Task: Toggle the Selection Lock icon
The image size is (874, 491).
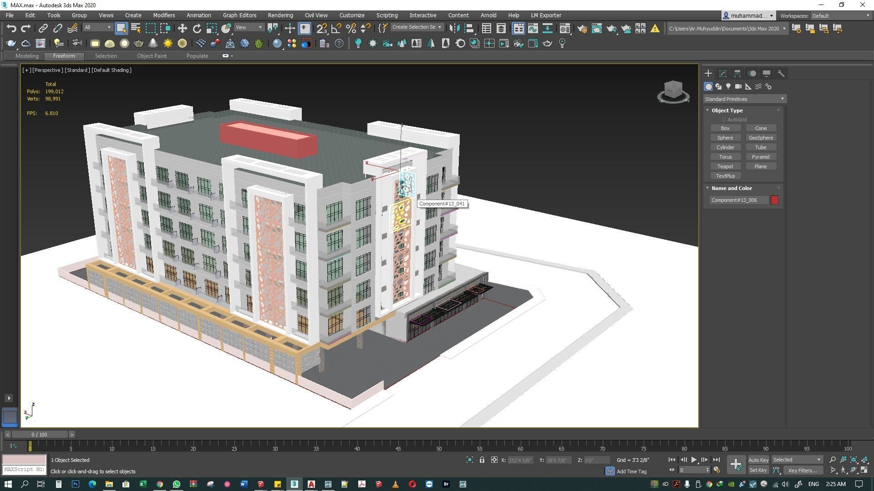Action: (482, 460)
